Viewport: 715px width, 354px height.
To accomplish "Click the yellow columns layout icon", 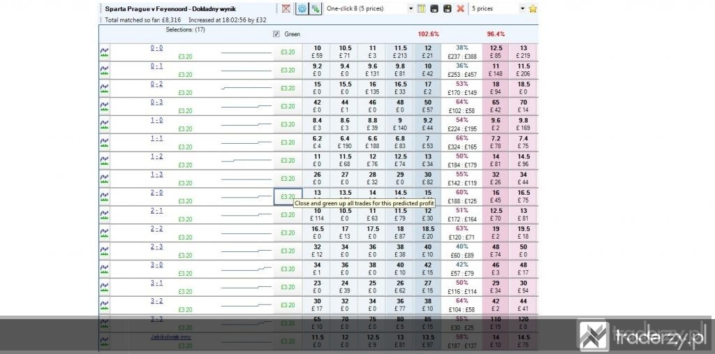I will pos(421,8).
